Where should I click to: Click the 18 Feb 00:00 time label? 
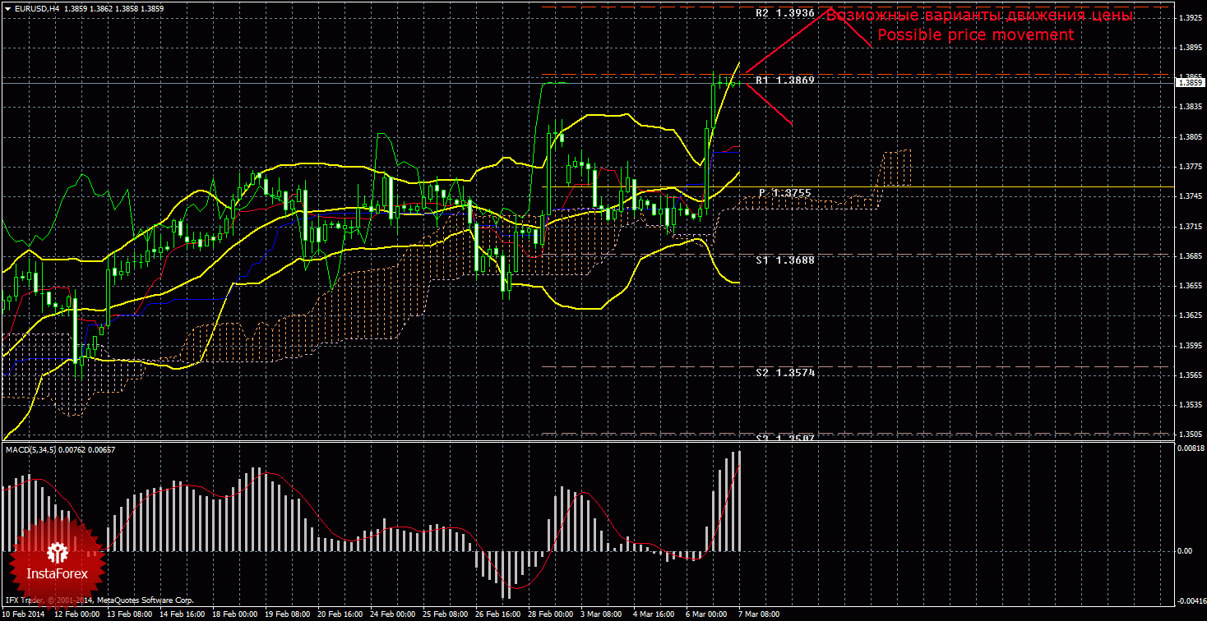coord(235,614)
